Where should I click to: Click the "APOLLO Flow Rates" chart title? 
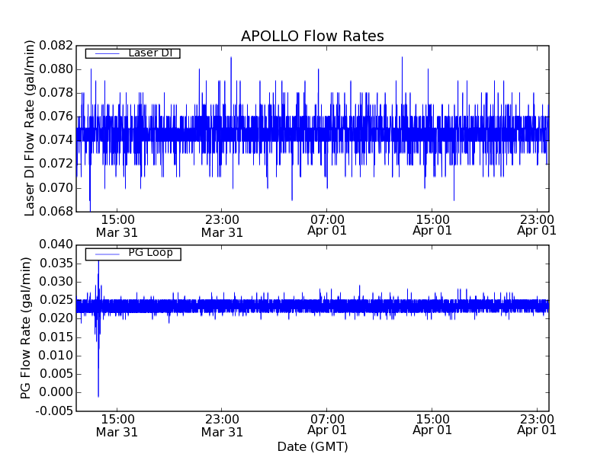[x=313, y=36]
